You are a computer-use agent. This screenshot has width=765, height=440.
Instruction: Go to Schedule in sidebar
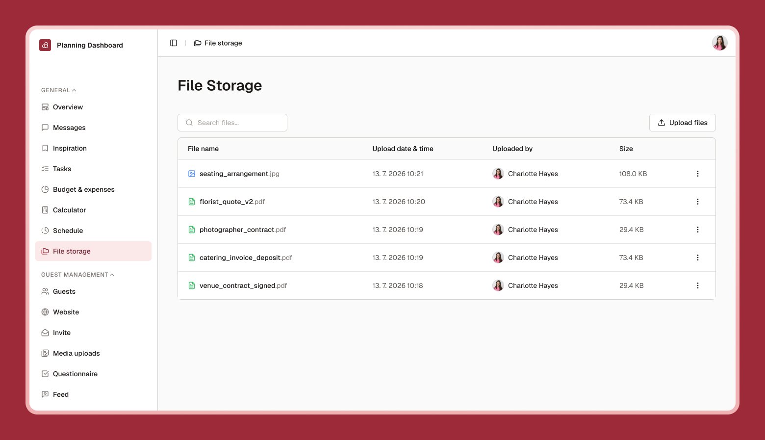[x=93, y=231]
